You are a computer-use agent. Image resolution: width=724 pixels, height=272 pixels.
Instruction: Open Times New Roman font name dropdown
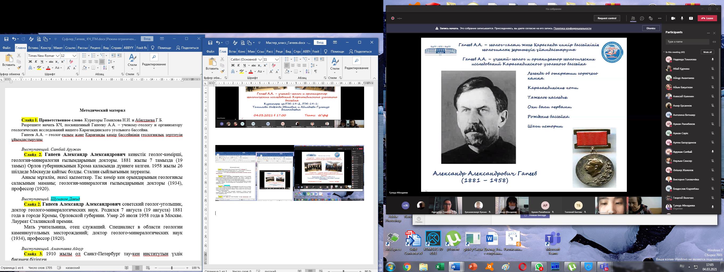[57, 56]
